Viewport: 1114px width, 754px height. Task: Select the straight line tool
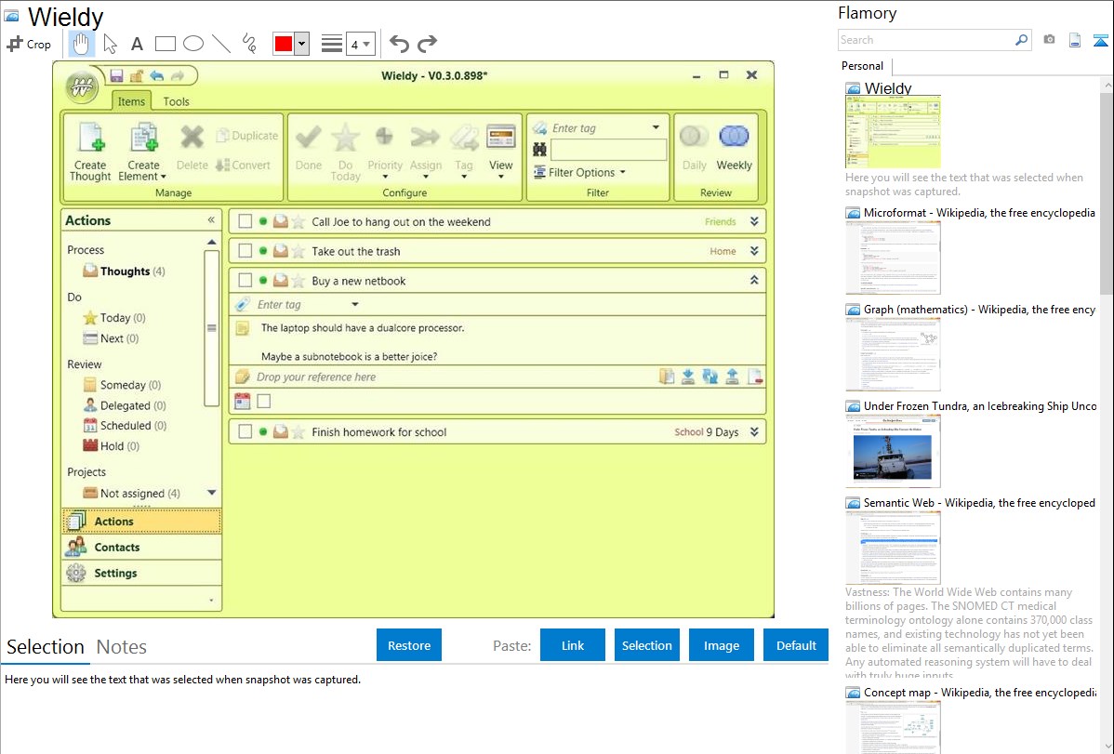pyautogui.click(x=221, y=44)
